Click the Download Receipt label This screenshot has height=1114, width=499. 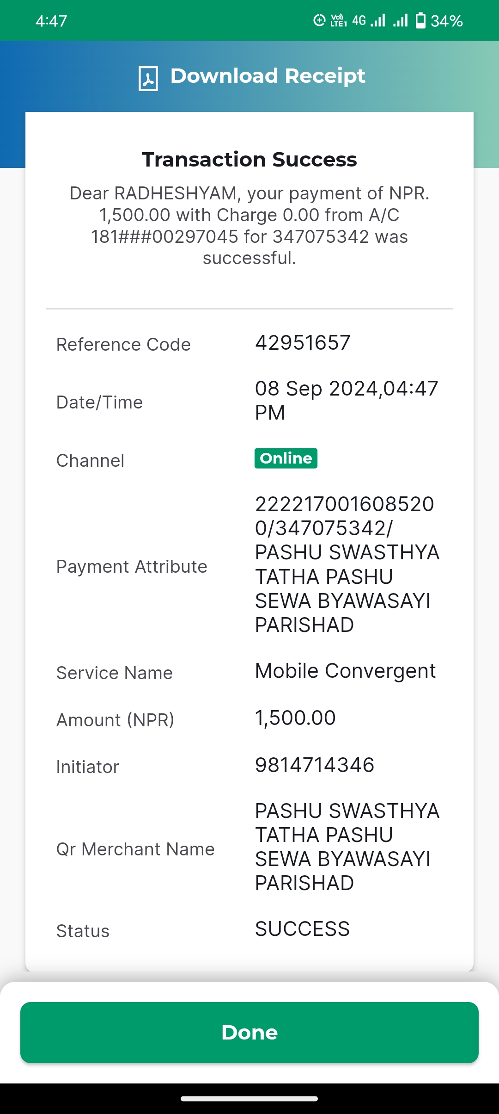coord(268,76)
